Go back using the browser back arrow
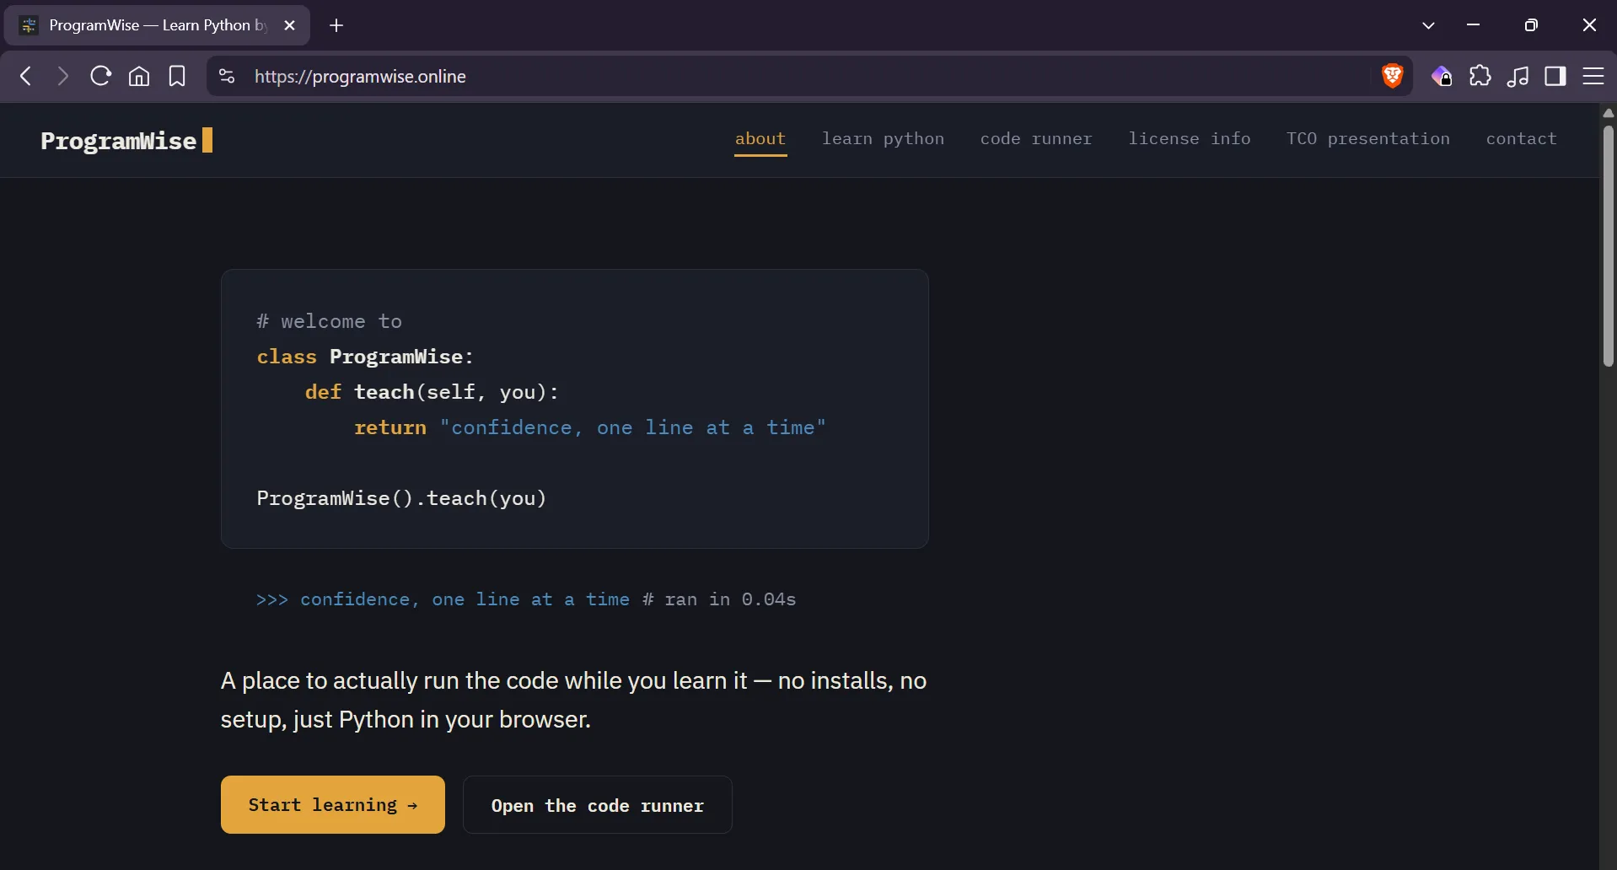Image resolution: width=1617 pixels, height=870 pixels. pyautogui.click(x=26, y=76)
